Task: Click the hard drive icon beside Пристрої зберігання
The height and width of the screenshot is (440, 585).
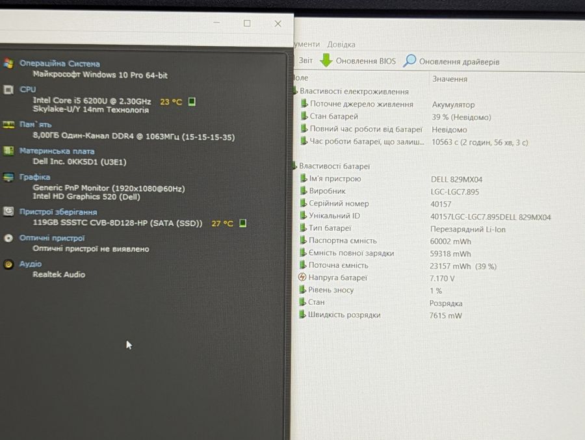Action: (8, 212)
